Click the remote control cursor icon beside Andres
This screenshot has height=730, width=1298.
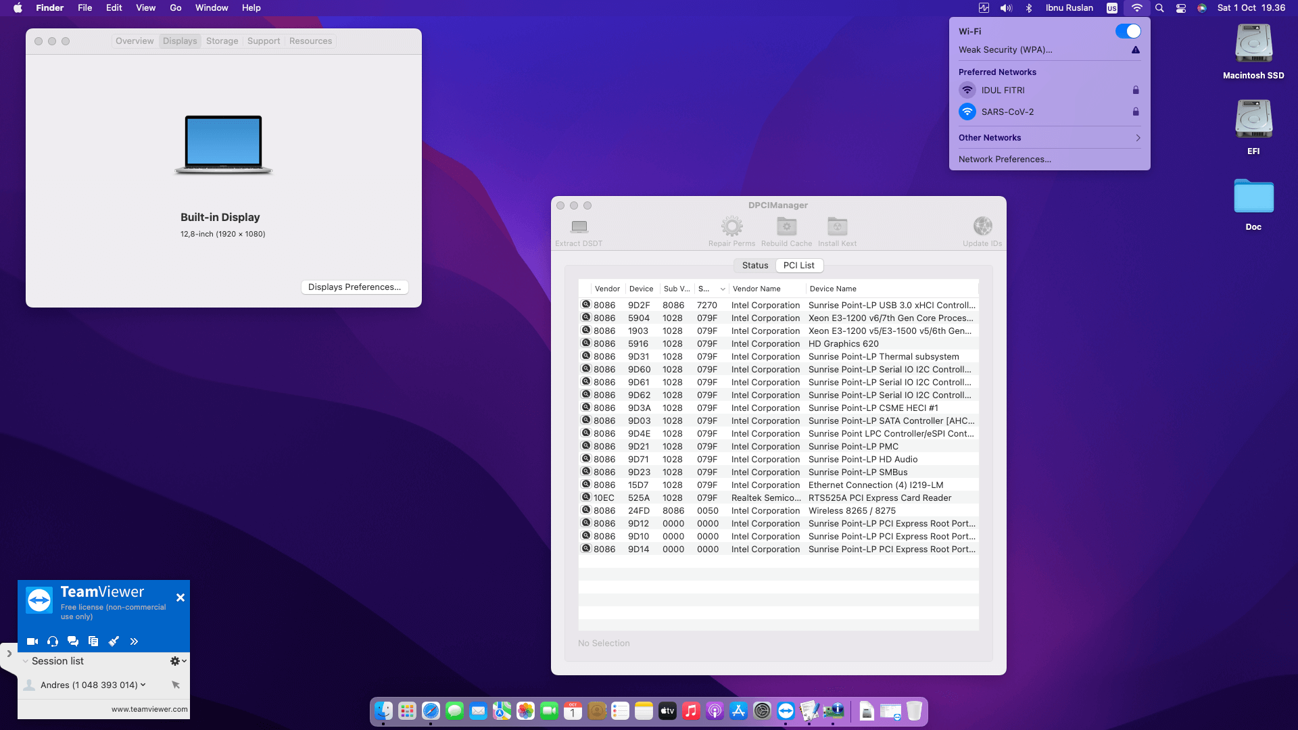tap(176, 685)
